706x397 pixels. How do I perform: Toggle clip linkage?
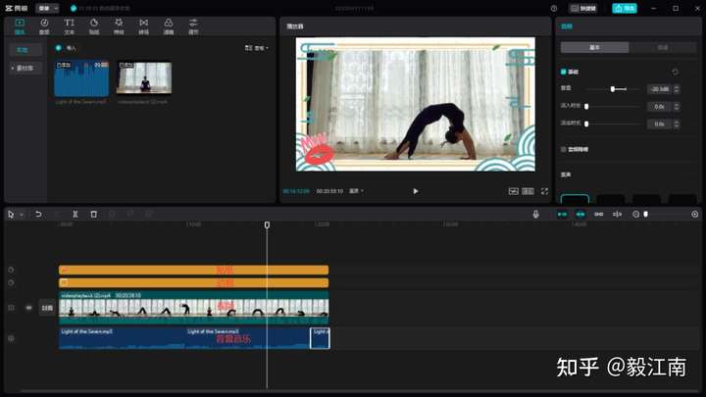[x=599, y=215]
